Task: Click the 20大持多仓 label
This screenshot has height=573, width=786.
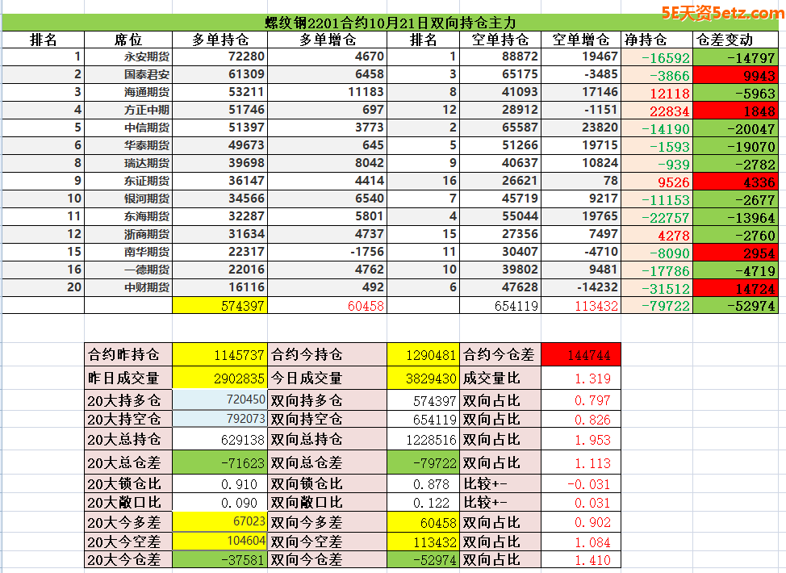Action: pos(128,400)
